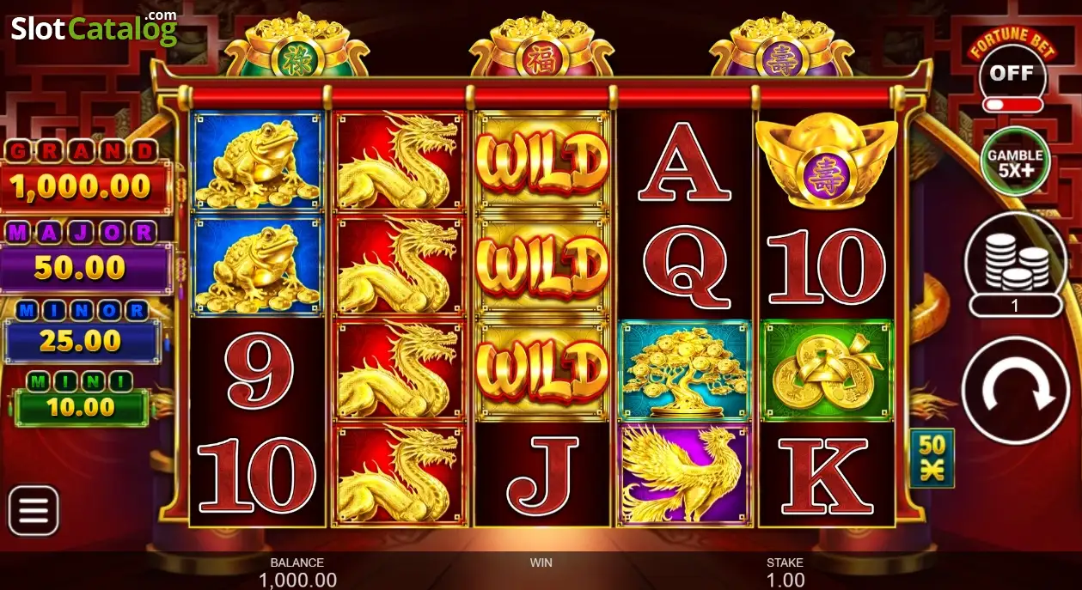
Task: Click the top WILD symbol on middle reel
Action: coord(542,162)
